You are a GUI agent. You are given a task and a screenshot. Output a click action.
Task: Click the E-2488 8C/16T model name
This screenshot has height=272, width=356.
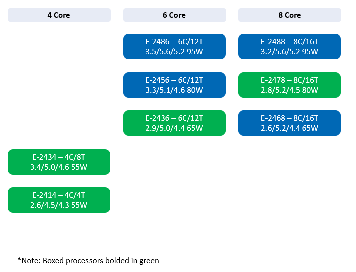tap(290, 42)
